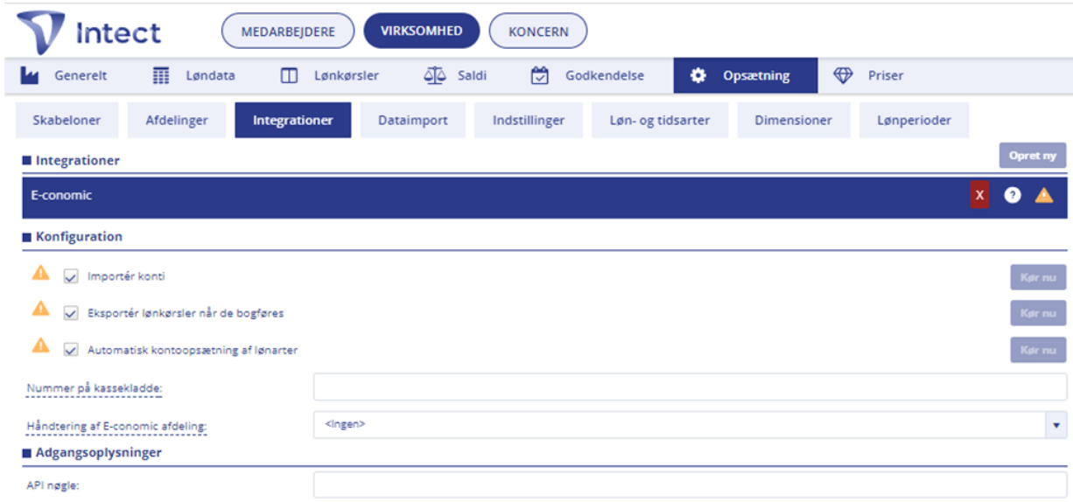Click the Håndtering af E-conomic afdeling label
This screenshot has height=502, width=1073.
point(116,426)
